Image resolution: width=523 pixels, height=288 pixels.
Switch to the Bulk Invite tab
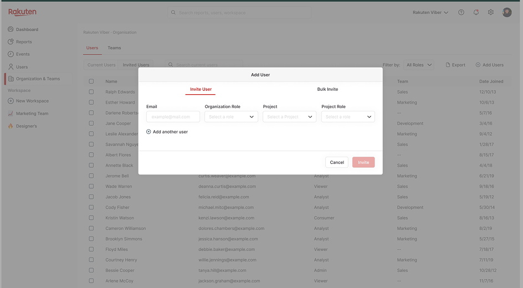coord(327,89)
